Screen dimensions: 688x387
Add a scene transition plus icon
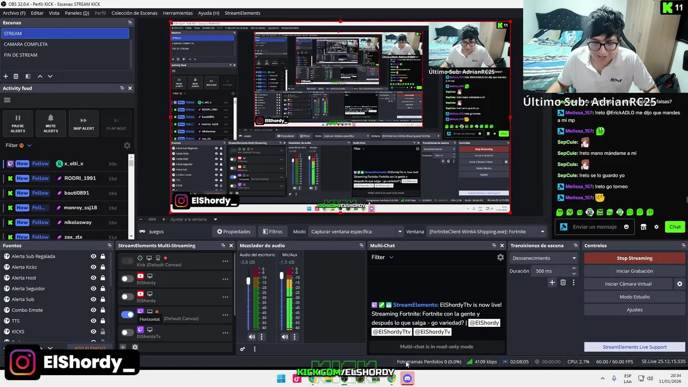551,282
